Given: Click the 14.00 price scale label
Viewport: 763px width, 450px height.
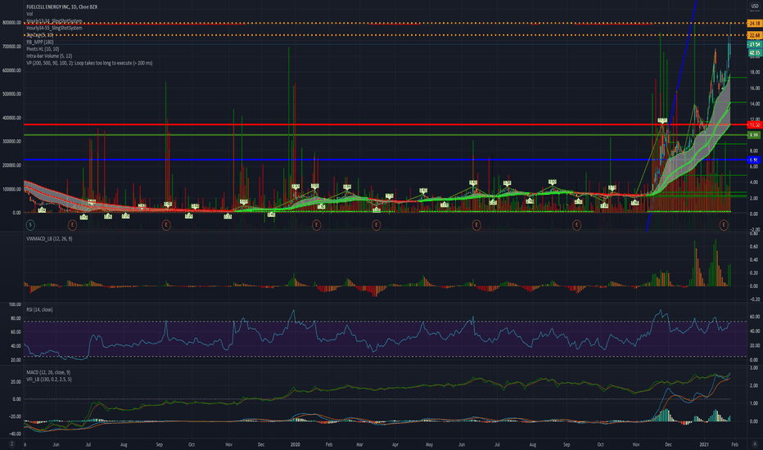Looking at the screenshot, I should point(755,104).
